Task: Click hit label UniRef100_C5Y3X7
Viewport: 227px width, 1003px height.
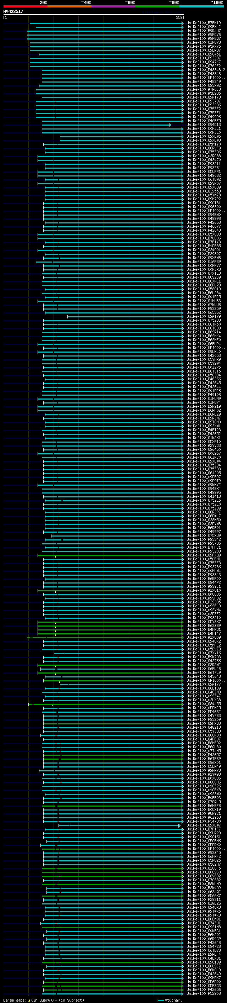Action: pyautogui.click(x=203, y=622)
